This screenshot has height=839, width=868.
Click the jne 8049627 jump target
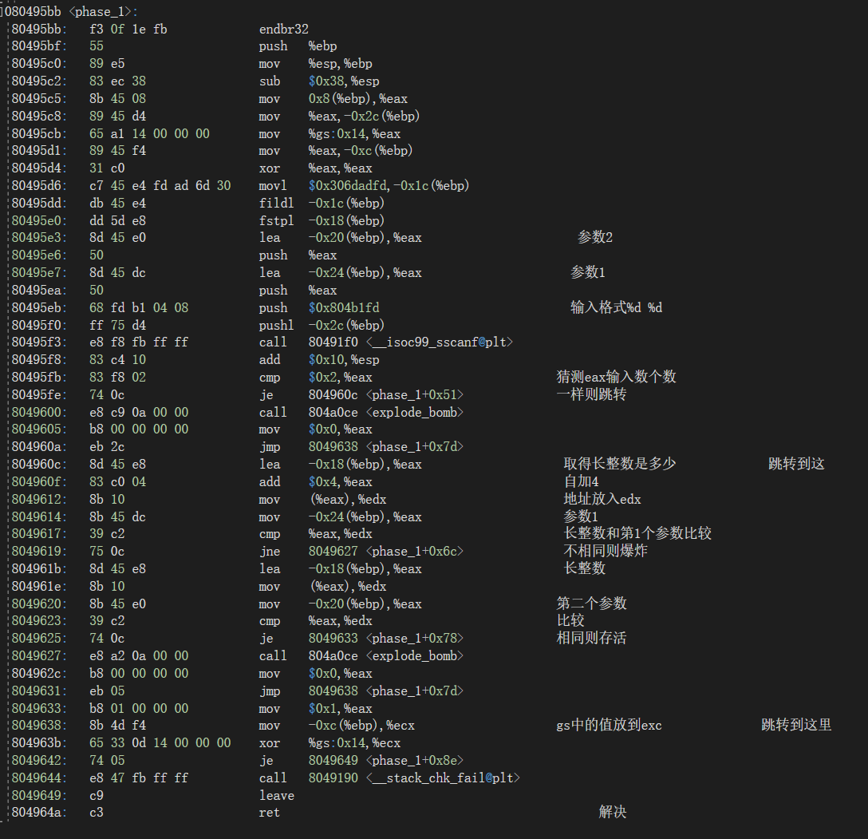click(385, 551)
